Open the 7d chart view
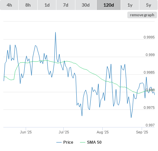The image size is (158, 151). pos(66,5)
